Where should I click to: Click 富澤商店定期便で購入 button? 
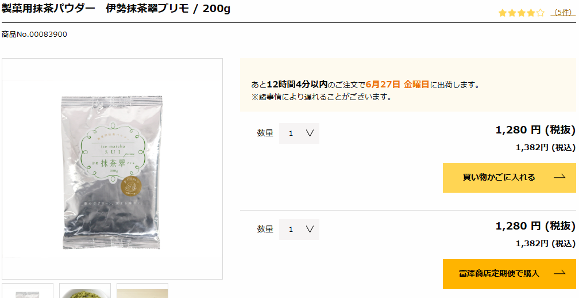(509, 274)
